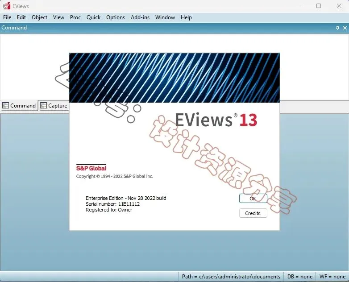Image resolution: width=349 pixels, height=282 pixels.
Task: Click the EViews app icon in title bar
Action: [x=6, y=6]
